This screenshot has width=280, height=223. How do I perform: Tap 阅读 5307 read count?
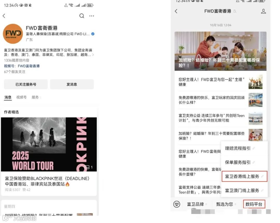pyautogui.click(x=13, y=190)
